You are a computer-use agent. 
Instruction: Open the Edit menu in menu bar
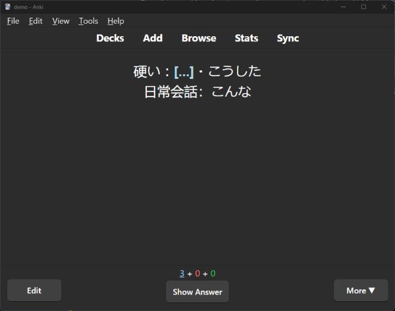pos(36,21)
